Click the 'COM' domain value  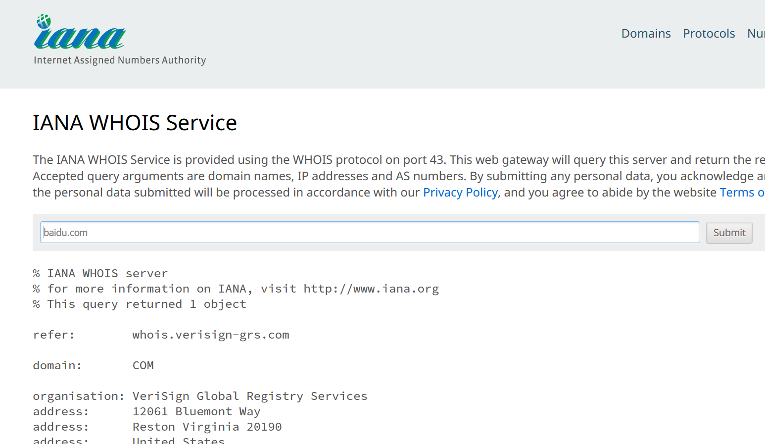pyautogui.click(x=143, y=365)
